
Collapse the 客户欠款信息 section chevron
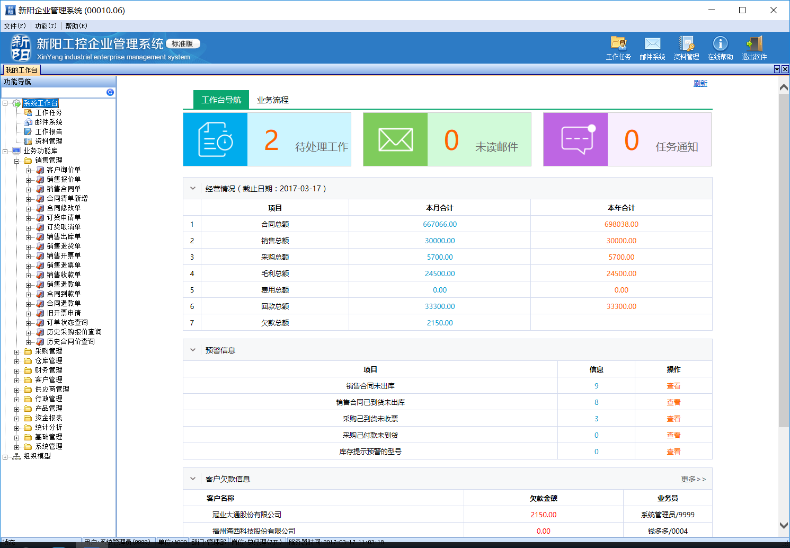(x=193, y=479)
